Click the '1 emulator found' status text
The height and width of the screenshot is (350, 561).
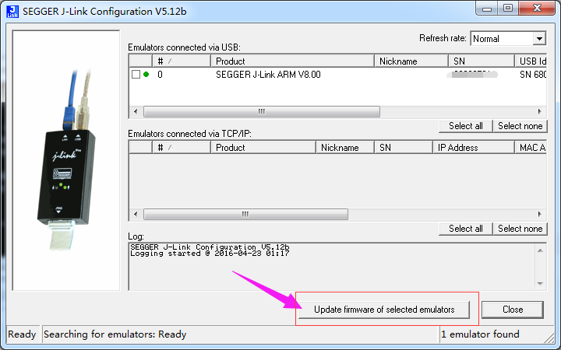[x=480, y=334]
